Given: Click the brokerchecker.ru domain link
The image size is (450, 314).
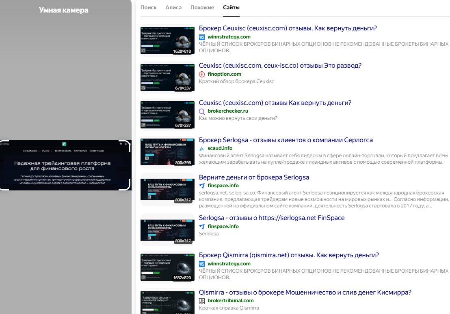Looking at the screenshot, I should 227,111.
